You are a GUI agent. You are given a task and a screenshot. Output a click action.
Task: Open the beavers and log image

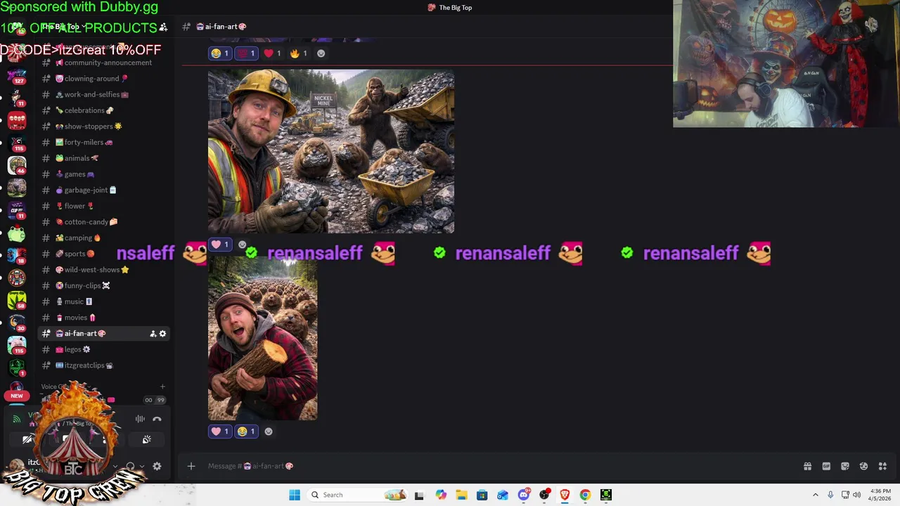[262, 339]
